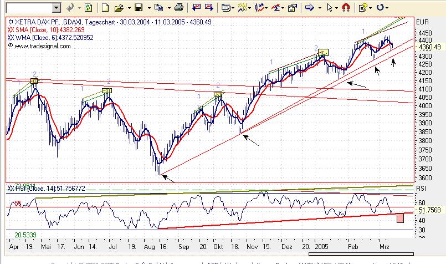Expand the dropdown beside the 3M icon
This screenshot has height=264, width=446.
249,8
